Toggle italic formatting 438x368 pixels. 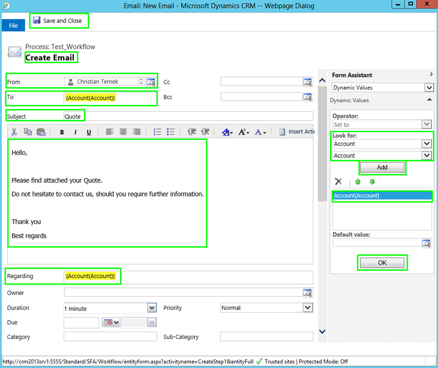tap(75, 132)
